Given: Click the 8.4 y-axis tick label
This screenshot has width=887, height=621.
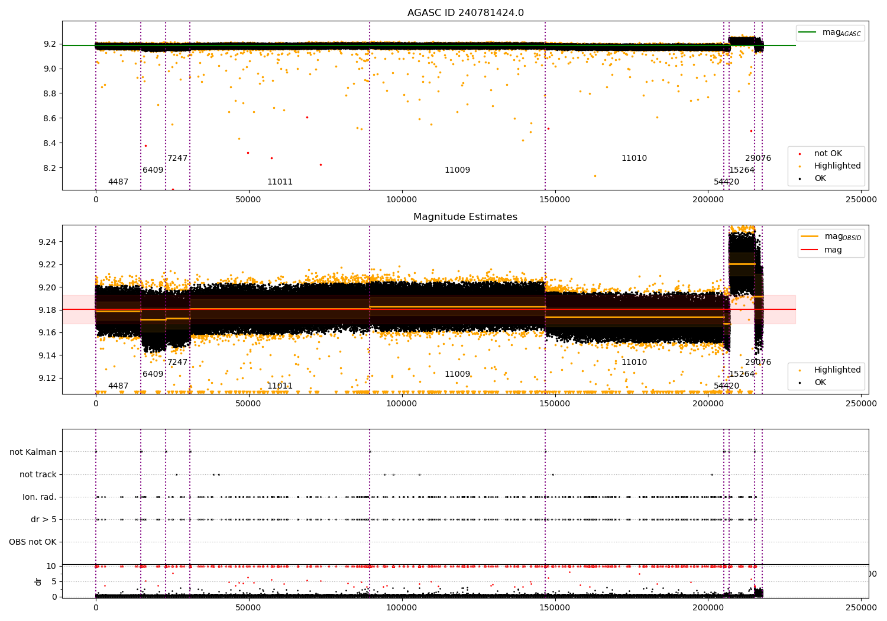Looking at the screenshot, I should click(x=50, y=143).
